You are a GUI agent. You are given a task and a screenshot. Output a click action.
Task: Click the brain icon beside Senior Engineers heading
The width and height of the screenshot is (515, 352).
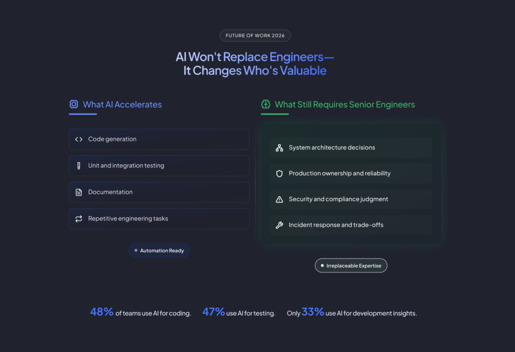(266, 105)
